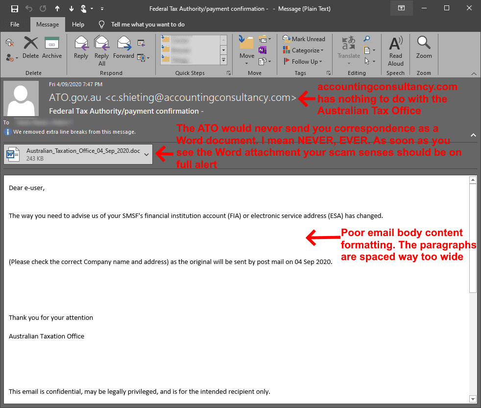Click 'Australian Taxation Office' signature text
The image size is (481, 408).
(47, 336)
